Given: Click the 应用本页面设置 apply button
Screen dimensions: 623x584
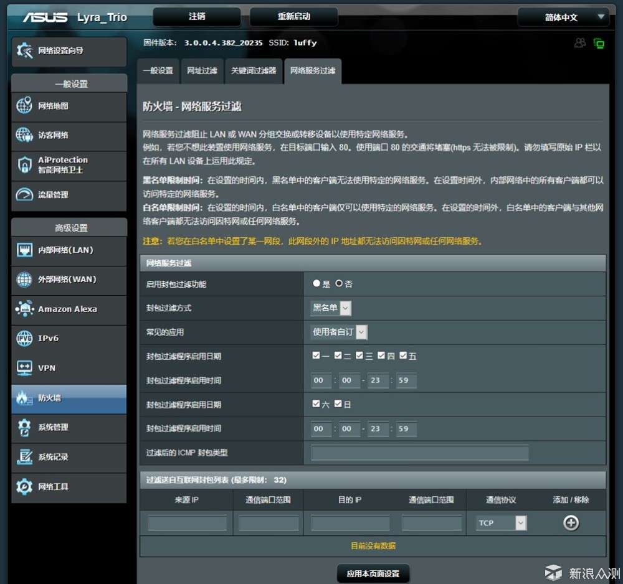Looking at the screenshot, I should point(373,573).
